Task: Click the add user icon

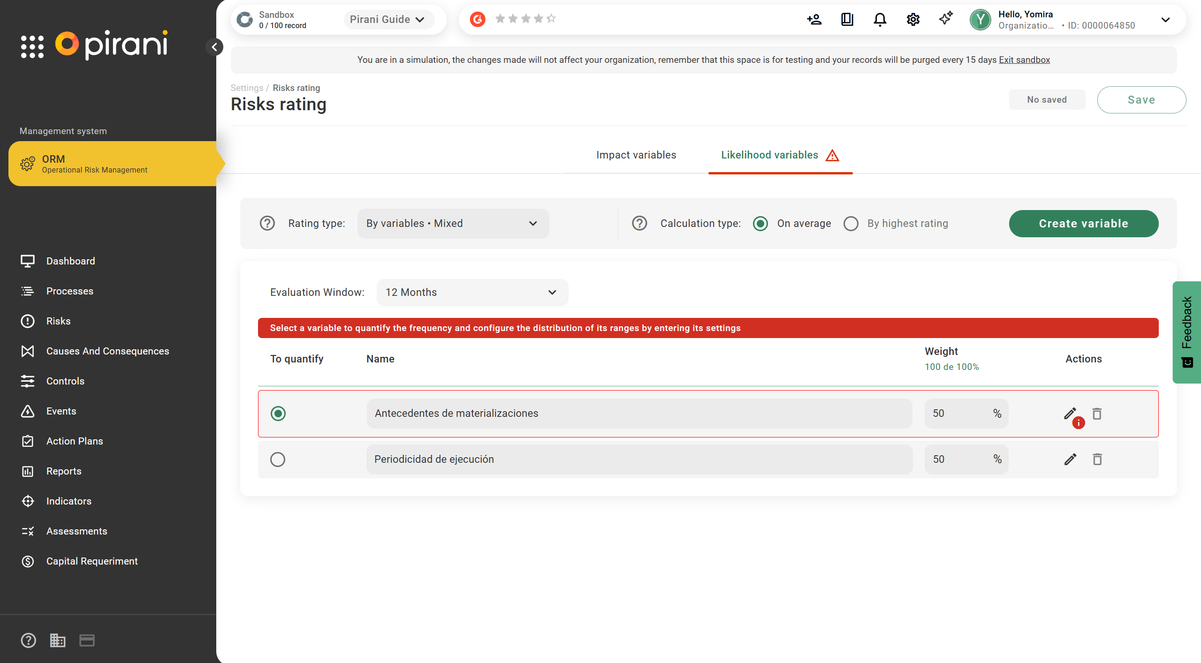Action: pyautogui.click(x=814, y=20)
